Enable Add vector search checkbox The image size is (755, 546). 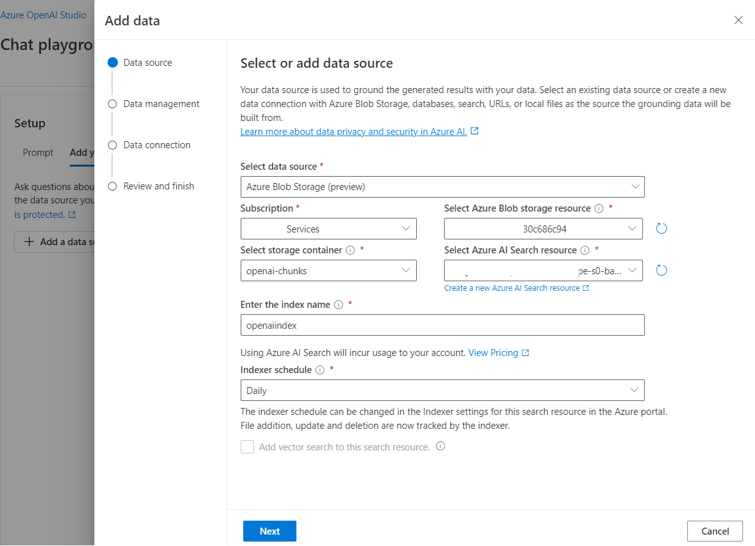point(248,447)
